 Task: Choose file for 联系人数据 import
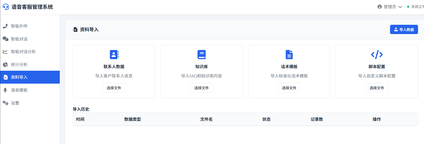click(x=114, y=88)
